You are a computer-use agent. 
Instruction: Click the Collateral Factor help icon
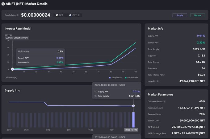(x=165, y=102)
